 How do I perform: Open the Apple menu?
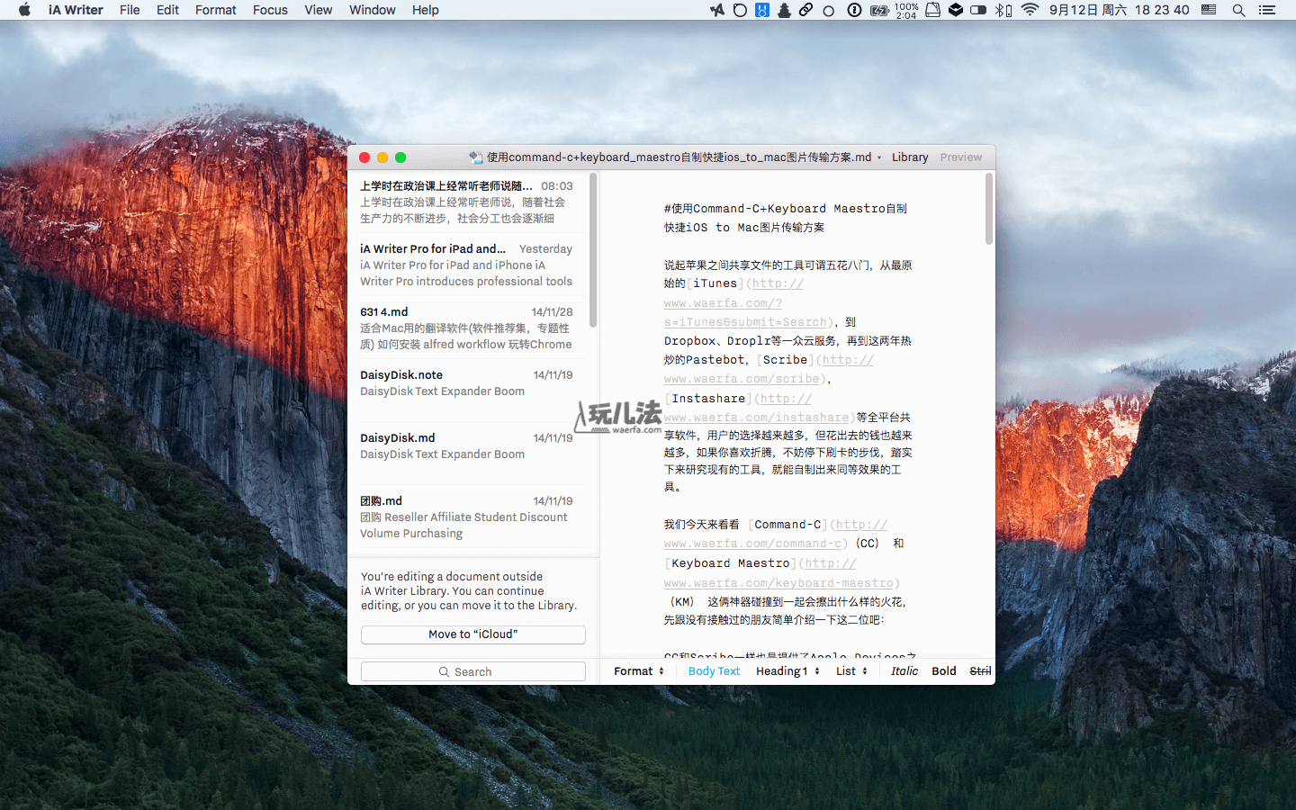coord(24,10)
